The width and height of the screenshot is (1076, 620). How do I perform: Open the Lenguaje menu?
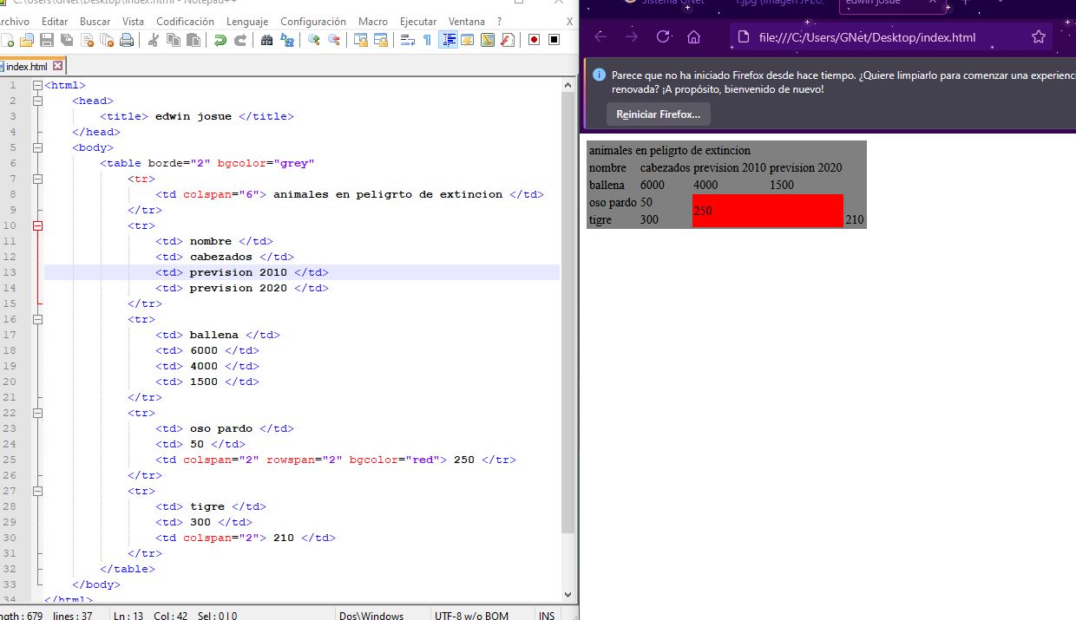pyautogui.click(x=247, y=21)
